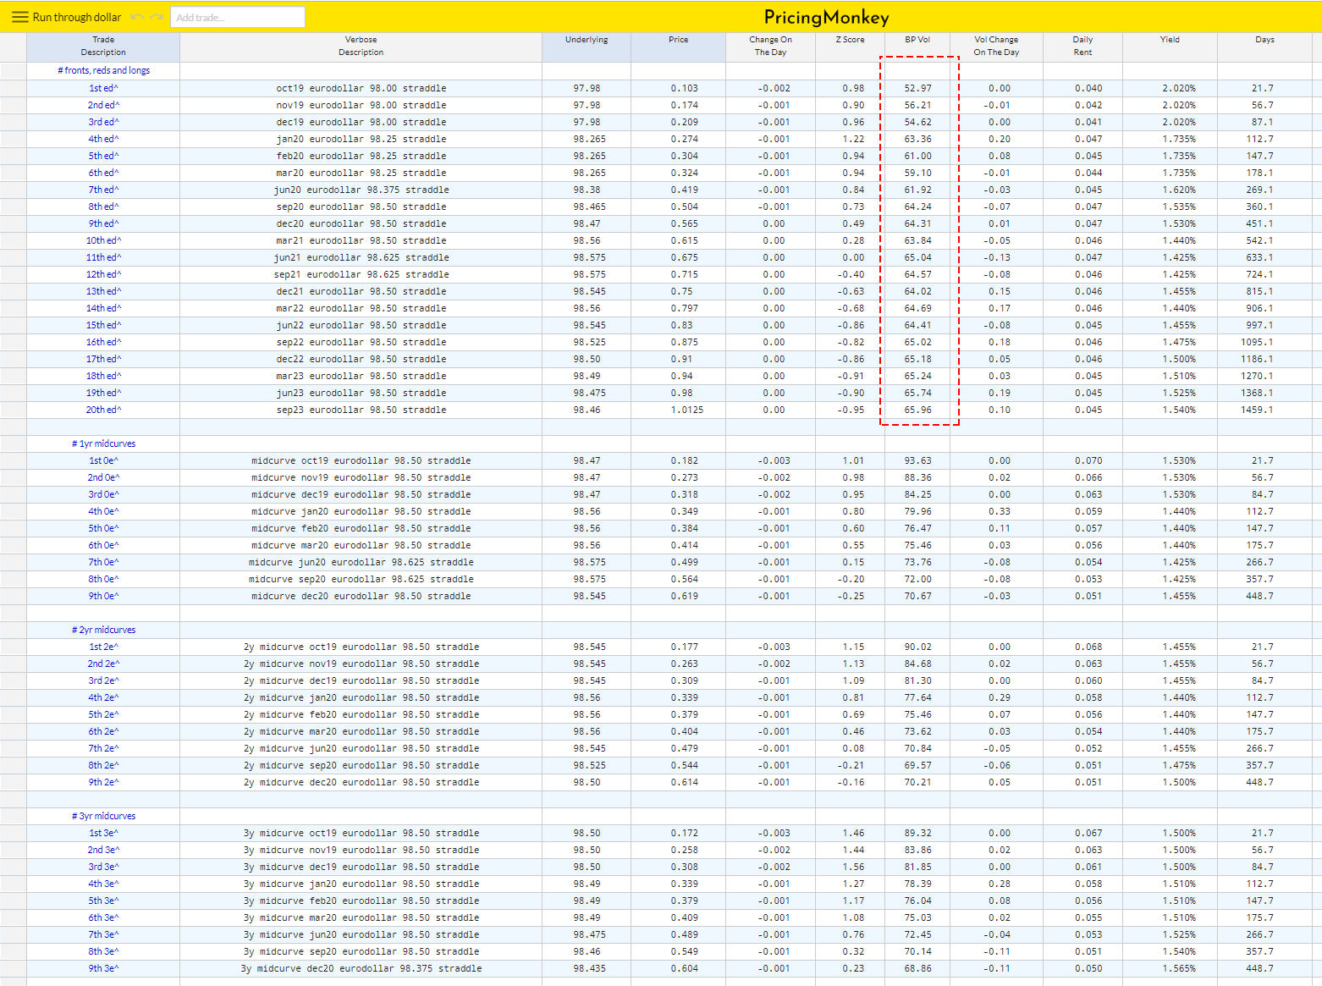Image resolution: width=1322 pixels, height=986 pixels.
Task: Select the Vol Change On The Day header
Action: (x=996, y=47)
